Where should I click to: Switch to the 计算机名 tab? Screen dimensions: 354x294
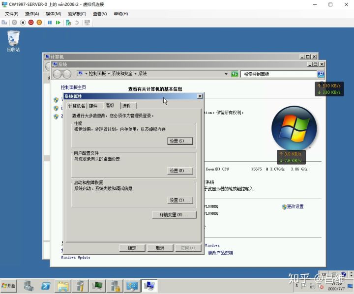pos(77,106)
